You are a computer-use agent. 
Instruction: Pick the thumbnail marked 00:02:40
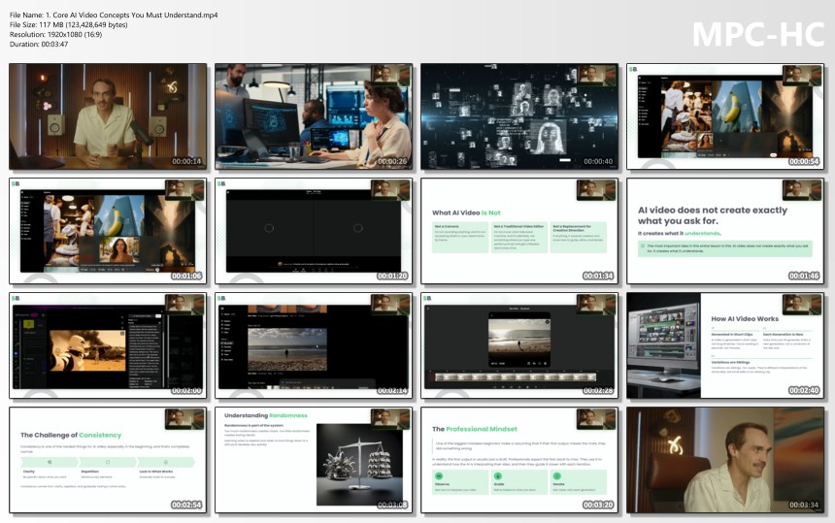(x=725, y=345)
